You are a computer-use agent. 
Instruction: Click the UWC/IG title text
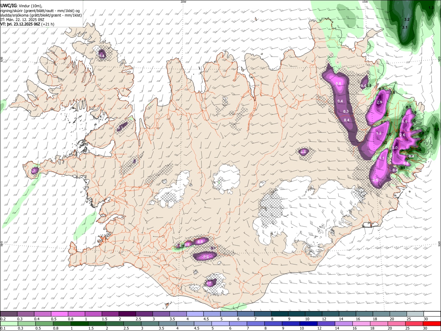[x=8, y=6]
